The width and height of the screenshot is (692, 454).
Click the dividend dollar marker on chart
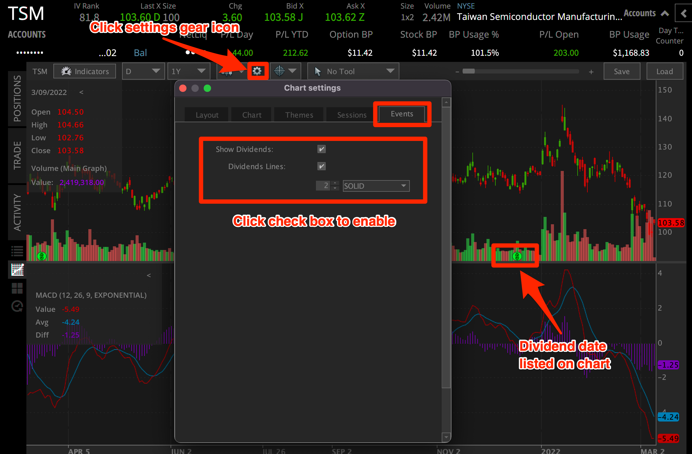516,257
